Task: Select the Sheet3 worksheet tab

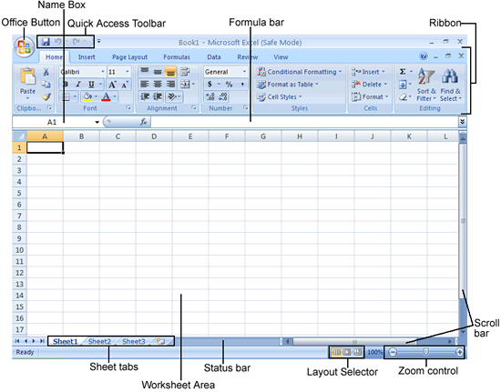Action: [x=134, y=342]
